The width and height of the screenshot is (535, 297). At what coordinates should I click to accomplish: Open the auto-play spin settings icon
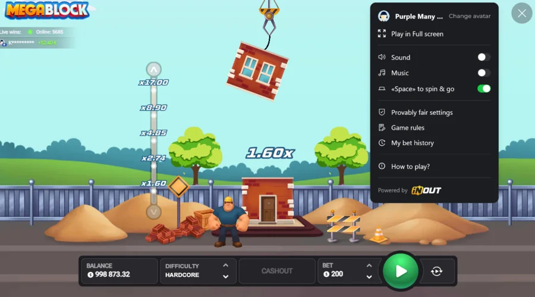pyautogui.click(x=437, y=271)
